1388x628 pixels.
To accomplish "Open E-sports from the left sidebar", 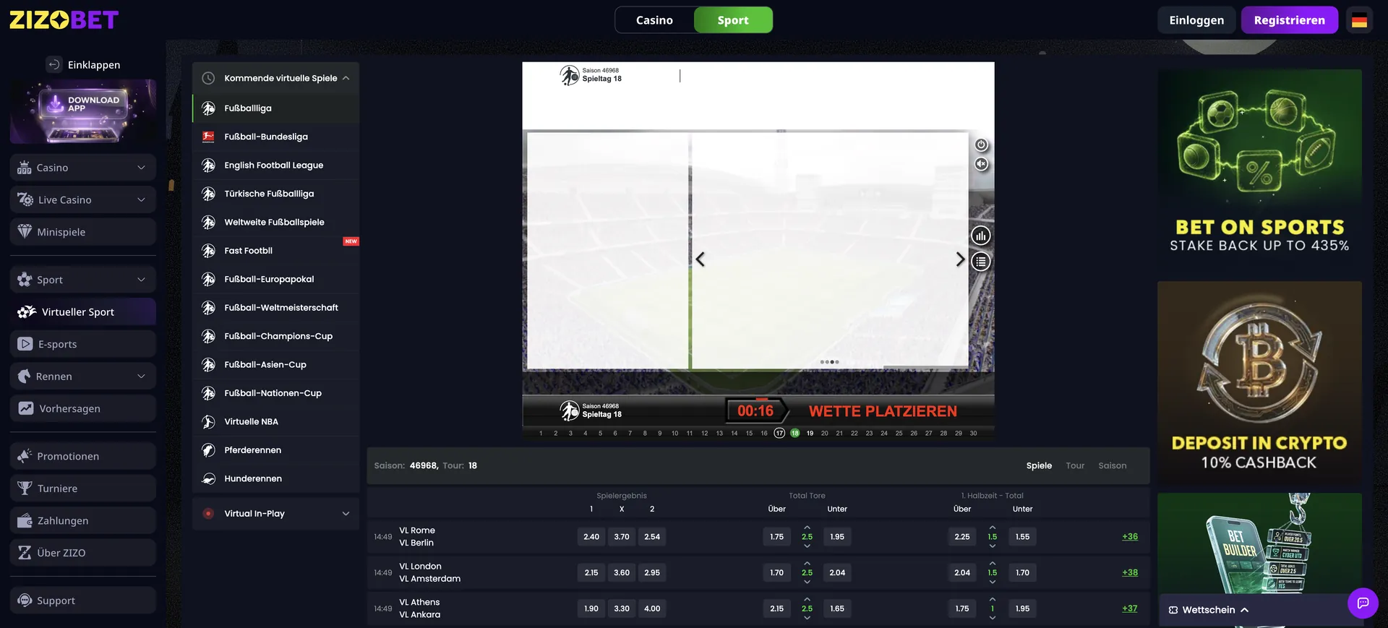I will (83, 344).
